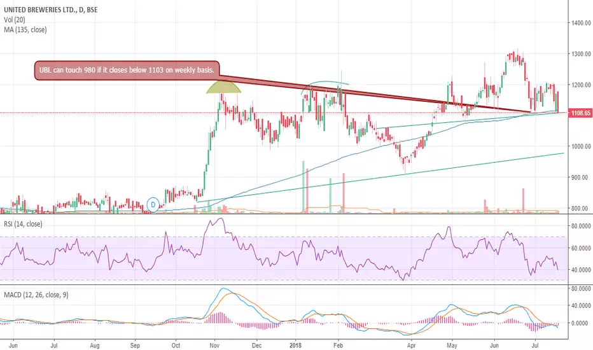Screen dimensions: 593x350
Task: Click the 1200.00 price axis label
Action: click(581, 85)
